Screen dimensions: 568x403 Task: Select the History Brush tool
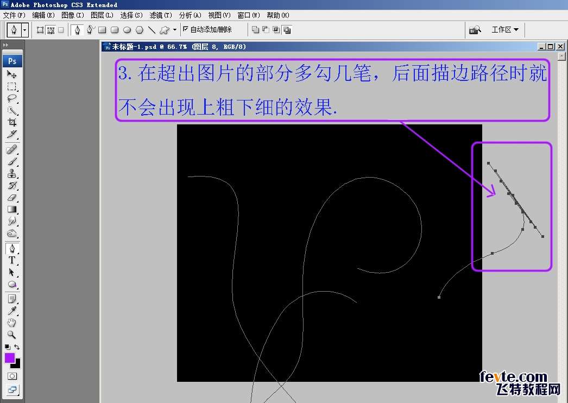click(x=12, y=185)
